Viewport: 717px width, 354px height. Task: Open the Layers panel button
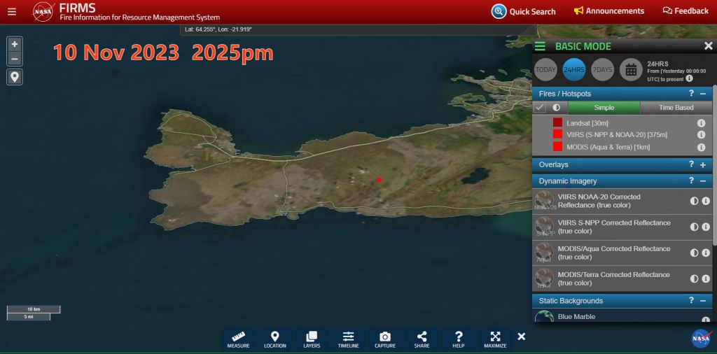pos(312,339)
